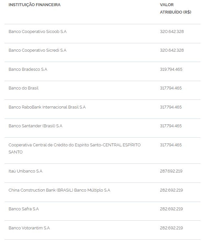Select China Construction Bank (BRASIL) row
This screenshot has width=204, height=241.
(102, 192)
